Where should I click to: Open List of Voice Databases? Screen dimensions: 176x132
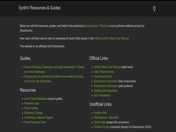[x=36, y=99]
